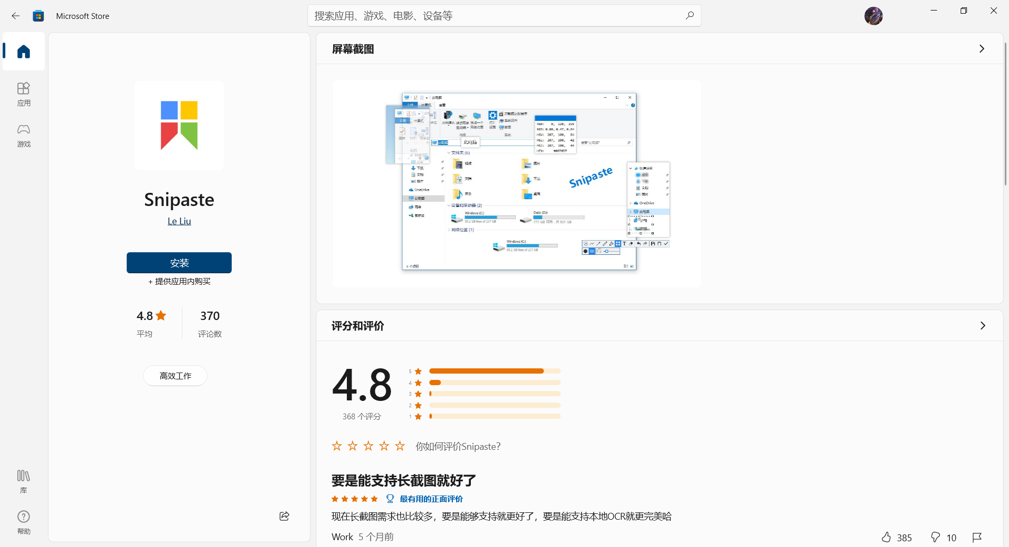Go back with the arrow icon
This screenshot has width=1009, height=547.
pos(16,16)
